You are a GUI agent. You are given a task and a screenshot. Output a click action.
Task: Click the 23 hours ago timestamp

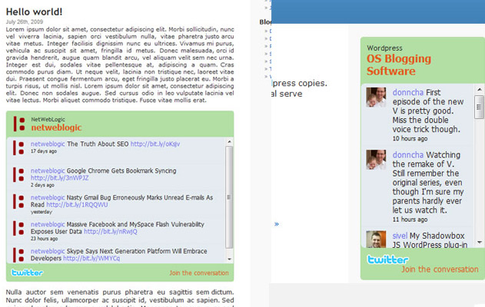45,239
